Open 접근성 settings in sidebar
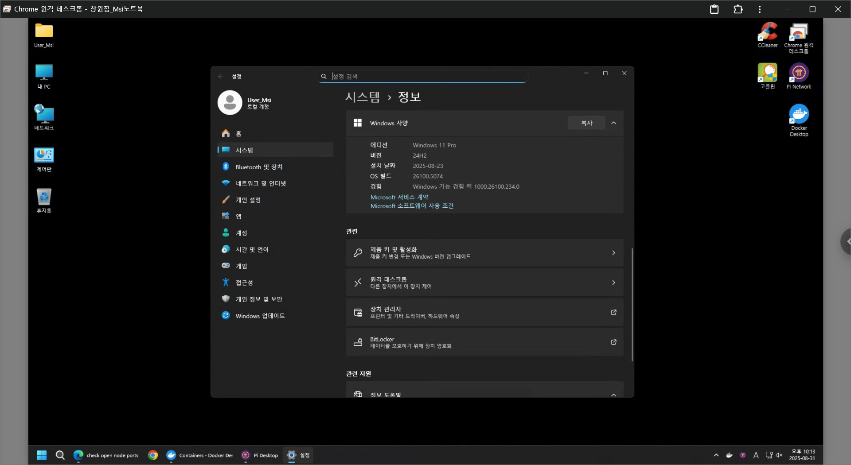Screen dimensions: 851x465 [x=275, y=283]
